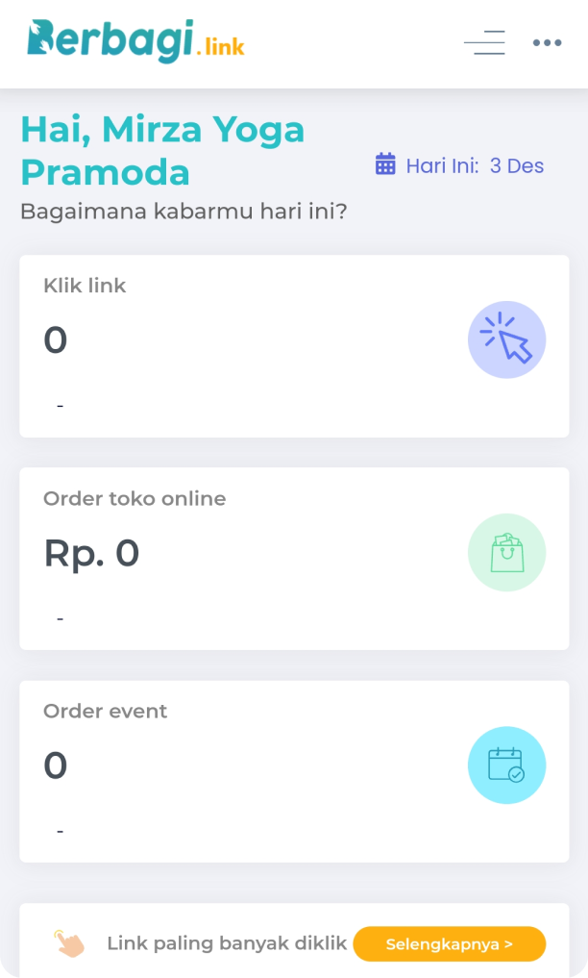Open the Klik link card
588x978 pixels.
tap(294, 346)
